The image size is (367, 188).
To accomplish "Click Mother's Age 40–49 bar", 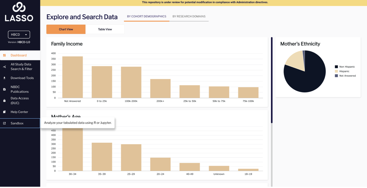I will [190, 167].
